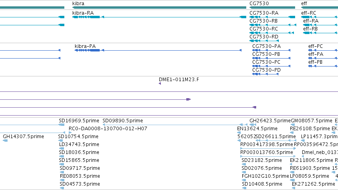Select the eff-RB transcript
This screenshot has height=190, width=338.
pyautogui.click(x=320, y=33)
